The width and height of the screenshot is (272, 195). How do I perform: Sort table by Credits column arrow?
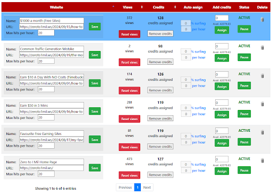click(175, 7)
